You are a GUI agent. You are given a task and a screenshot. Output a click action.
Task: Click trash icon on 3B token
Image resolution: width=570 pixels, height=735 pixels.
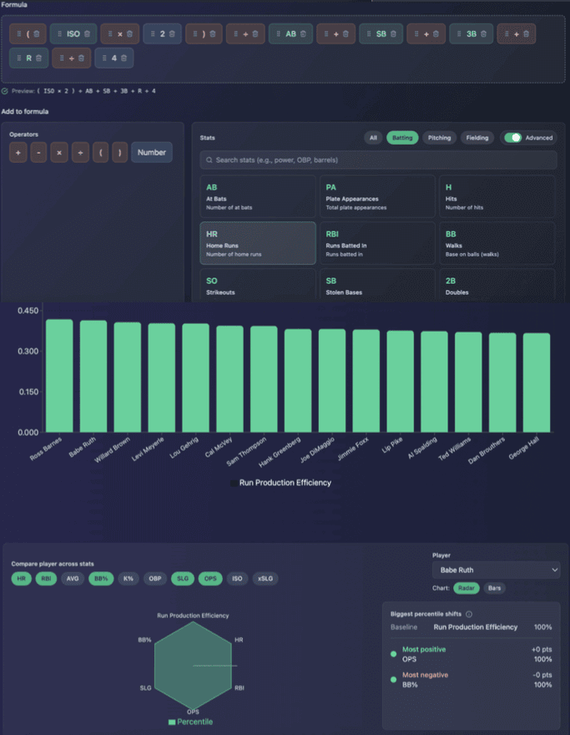coord(483,34)
